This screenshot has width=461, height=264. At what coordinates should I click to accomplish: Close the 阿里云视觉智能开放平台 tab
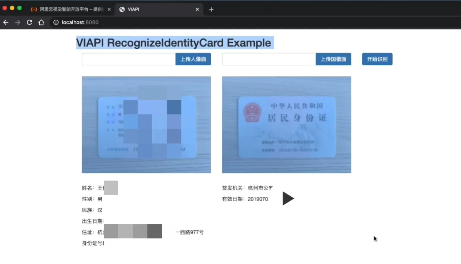(109, 9)
